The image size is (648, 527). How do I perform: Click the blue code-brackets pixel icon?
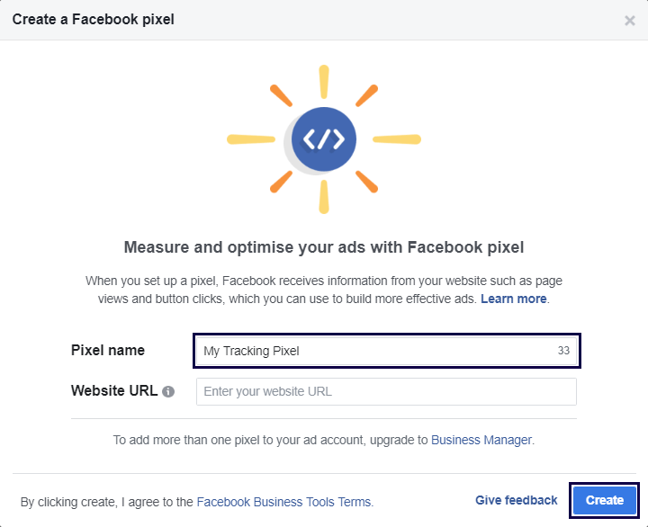click(324, 139)
